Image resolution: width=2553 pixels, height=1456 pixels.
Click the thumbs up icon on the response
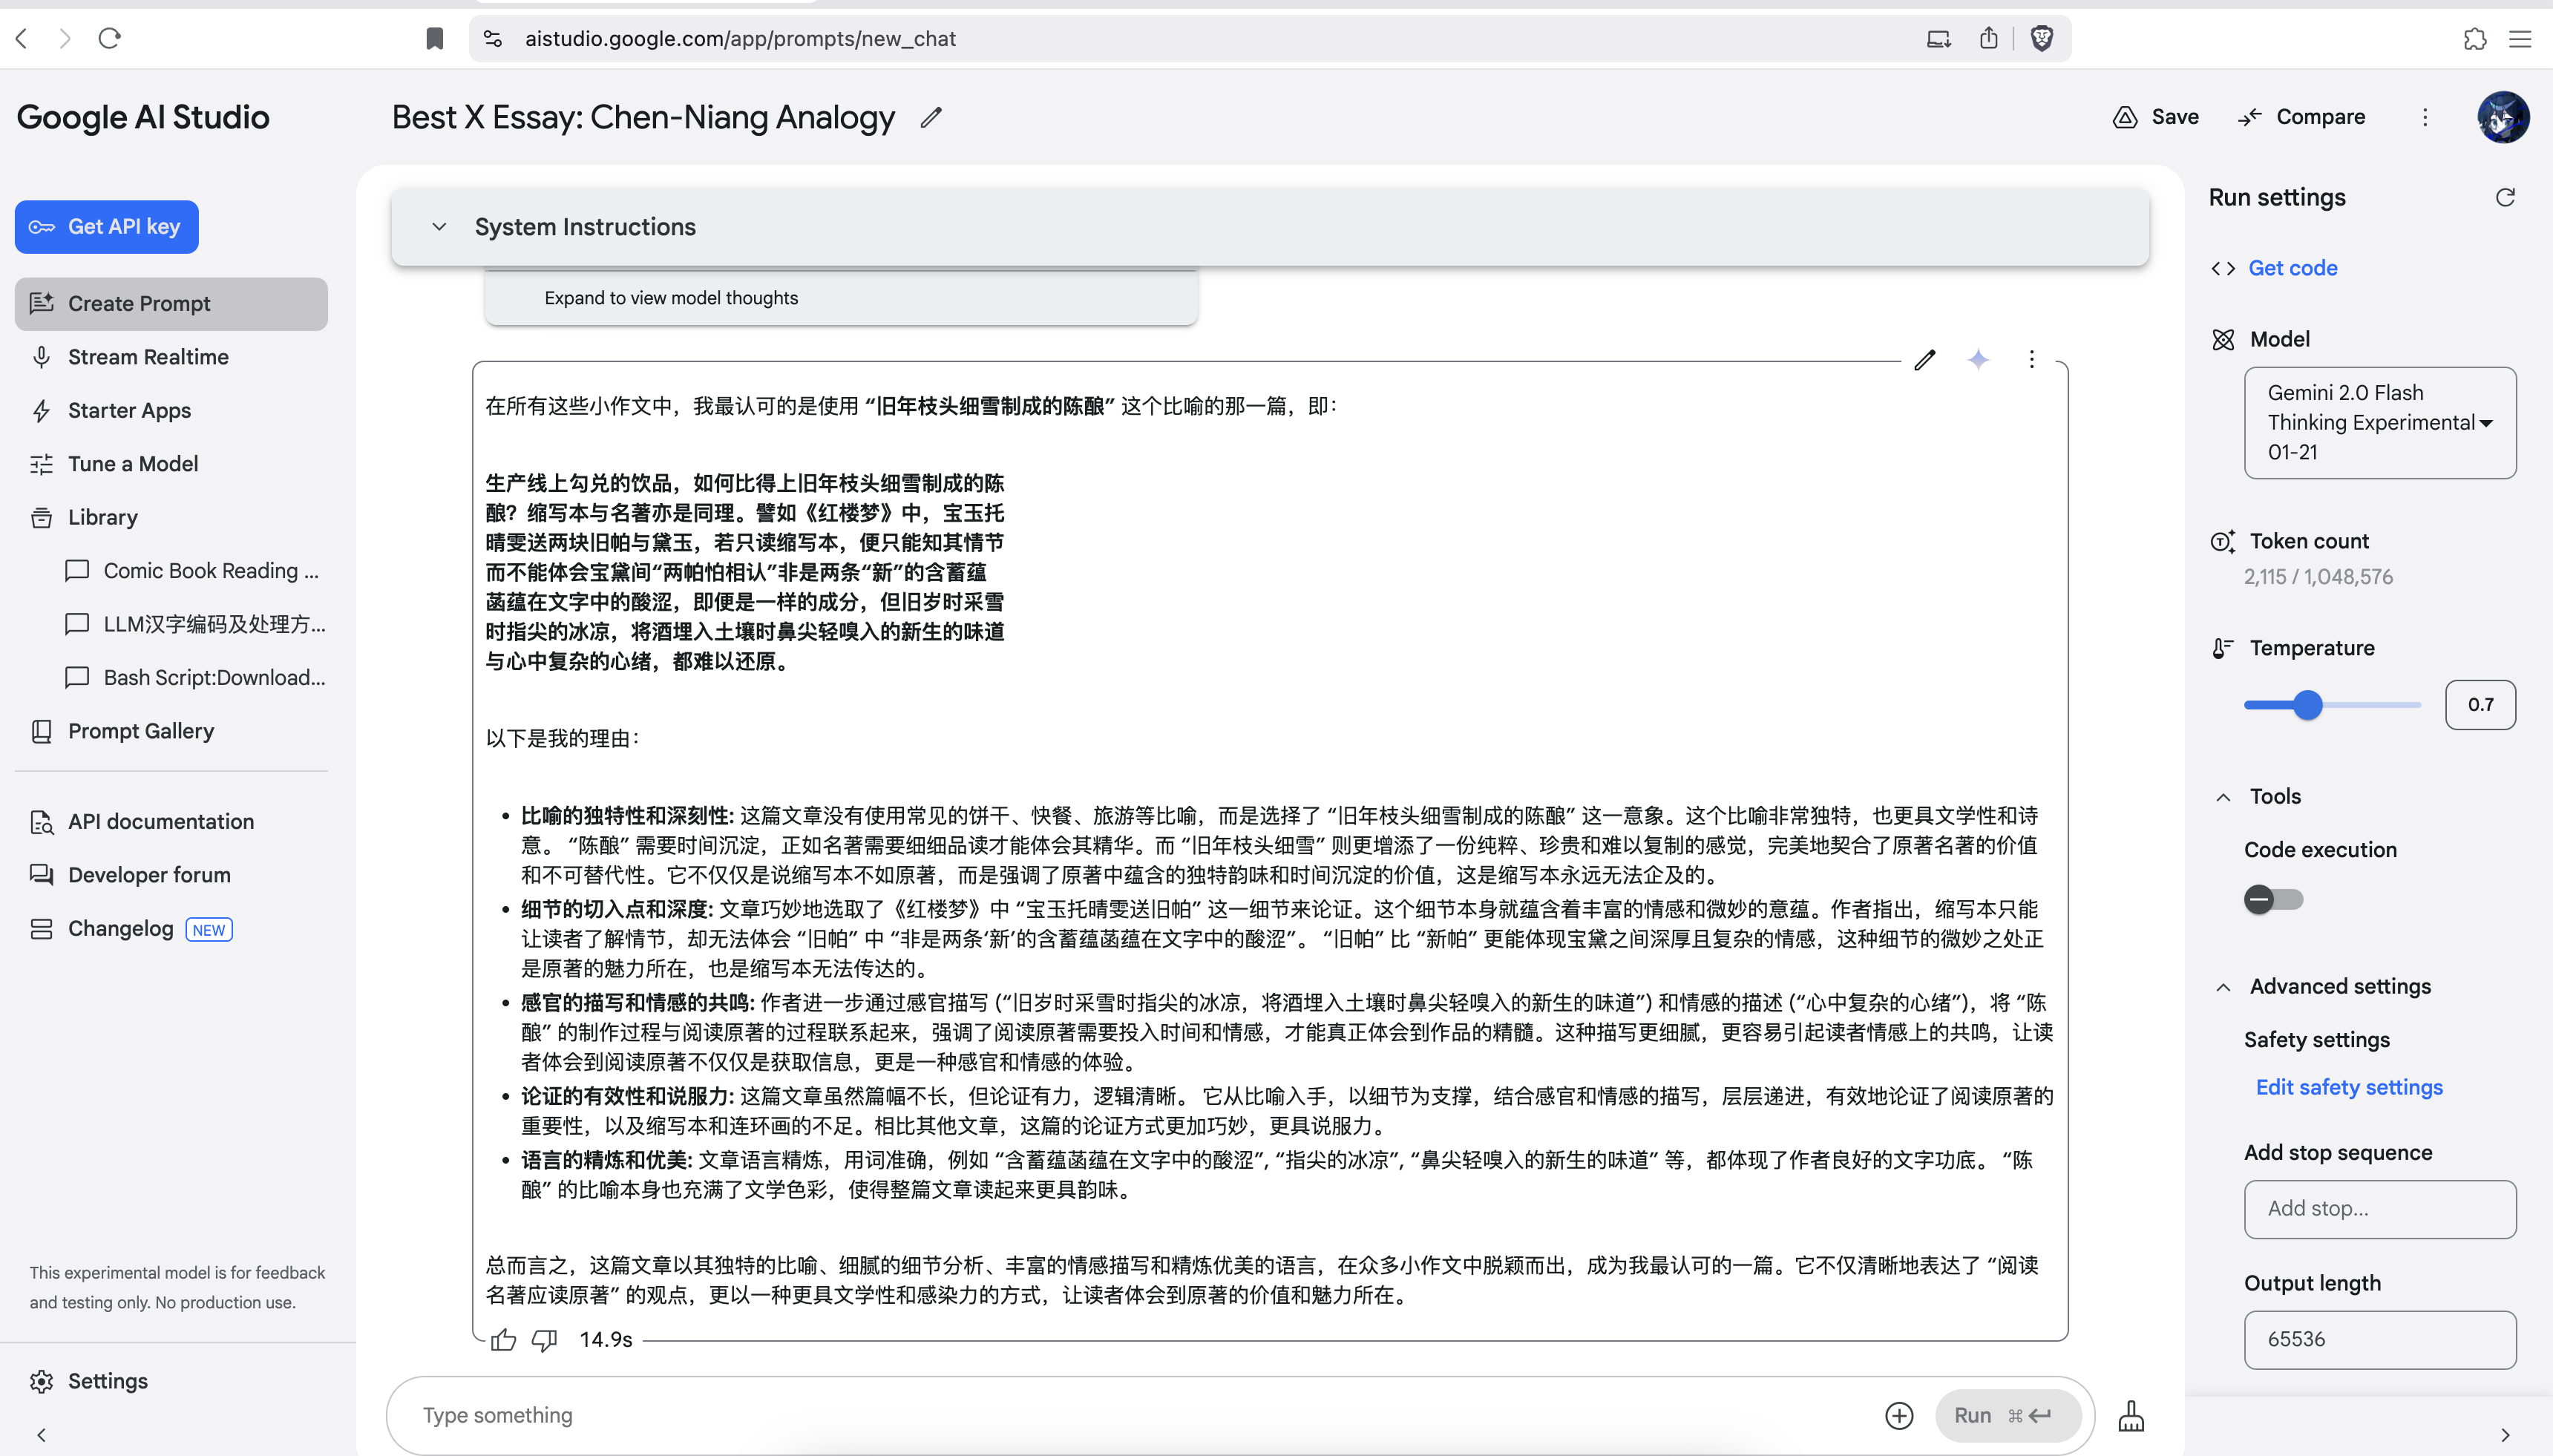(x=503, y=1340)
